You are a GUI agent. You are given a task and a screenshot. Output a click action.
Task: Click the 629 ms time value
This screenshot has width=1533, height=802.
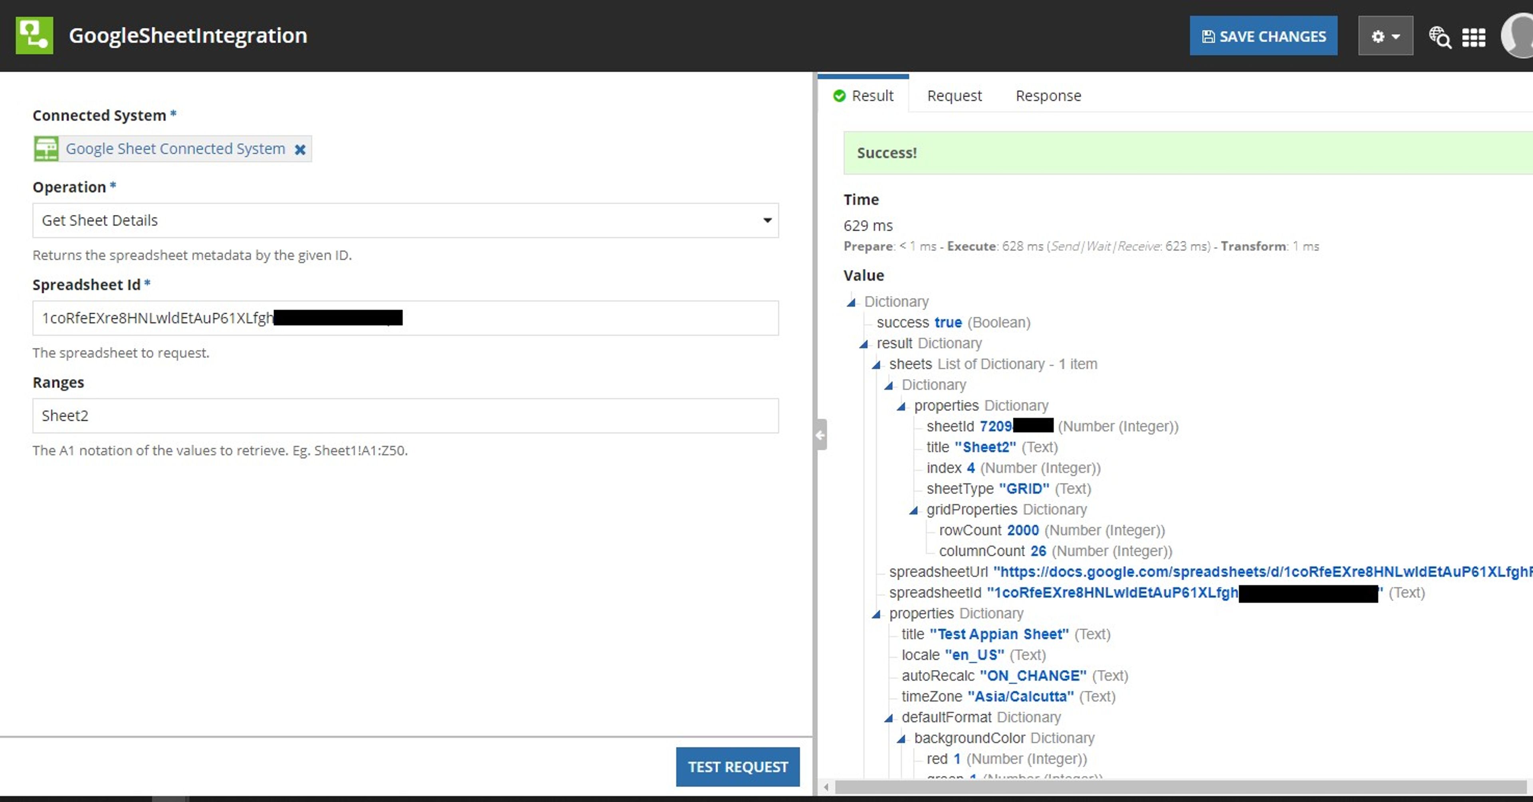[x=868, y=226]
